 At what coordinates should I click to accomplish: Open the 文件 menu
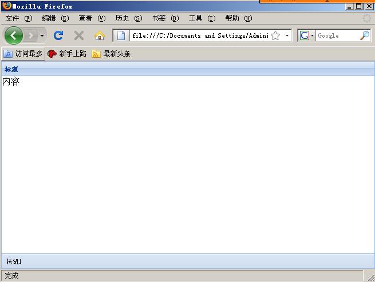pyautogui.click(x=18, y=18)
